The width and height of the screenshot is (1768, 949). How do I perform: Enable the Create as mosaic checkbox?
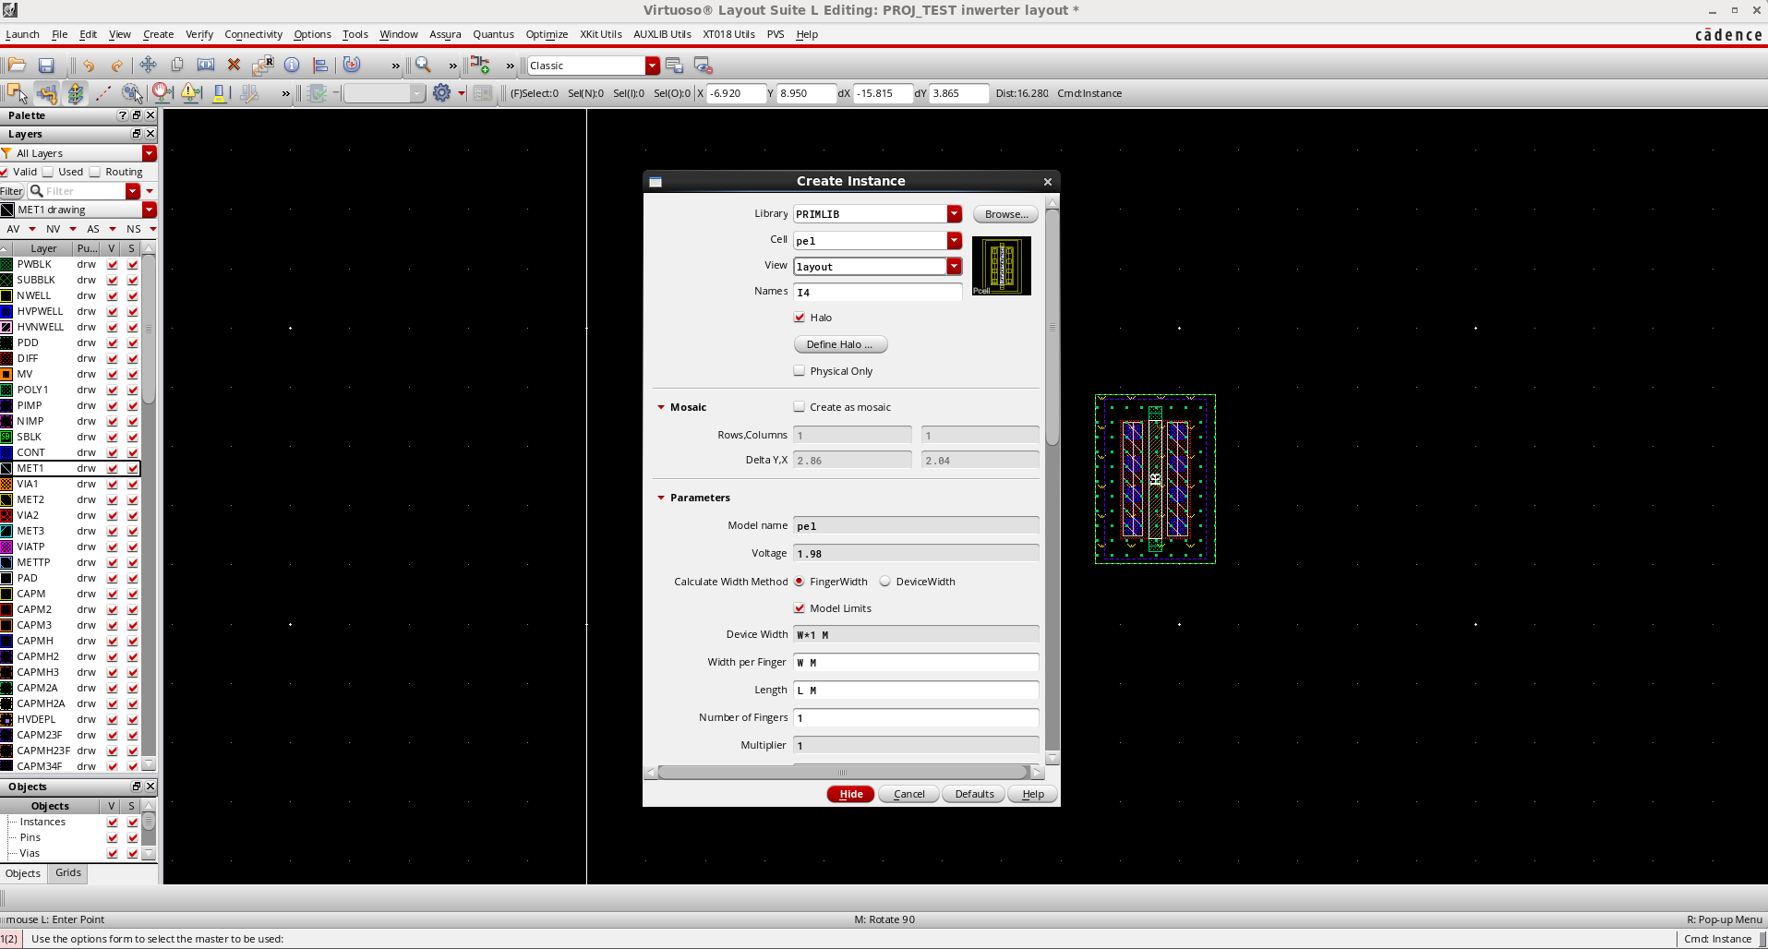pyautogui.click(x=800, y=407)
